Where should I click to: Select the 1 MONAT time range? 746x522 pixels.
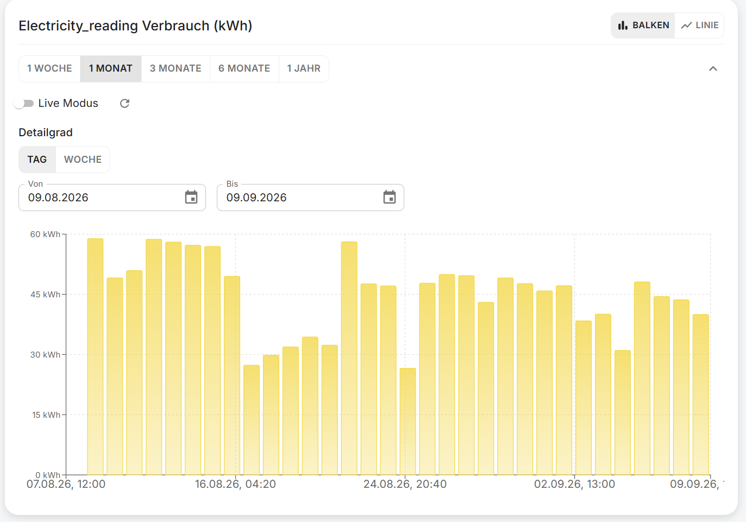click(x=111, y=69)
